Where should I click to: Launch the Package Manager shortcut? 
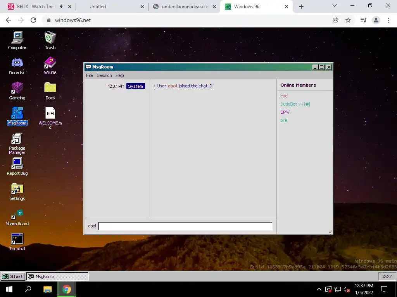(x=17, y=143)
